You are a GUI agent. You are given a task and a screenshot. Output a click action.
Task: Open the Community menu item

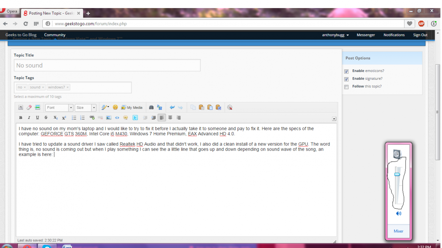[x=55, y=35]
